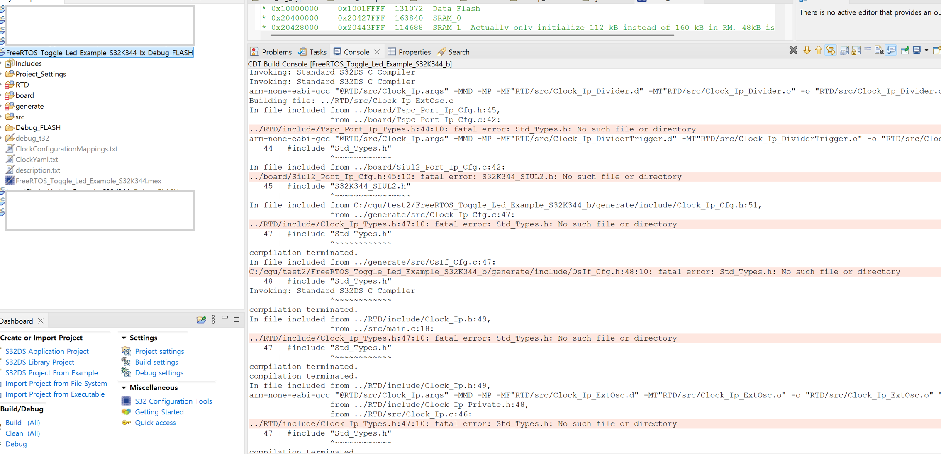
Task: Clear the console output icon
Action: pos(879,51)
